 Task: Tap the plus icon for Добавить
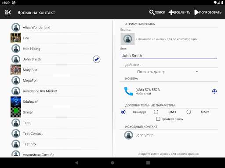coord(171,12)
